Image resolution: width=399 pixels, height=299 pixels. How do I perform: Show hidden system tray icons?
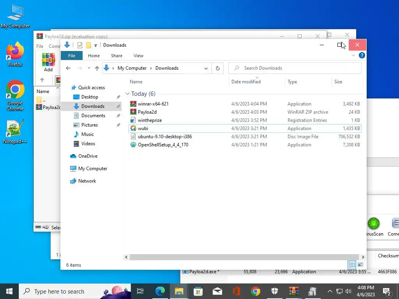point(330,291)
